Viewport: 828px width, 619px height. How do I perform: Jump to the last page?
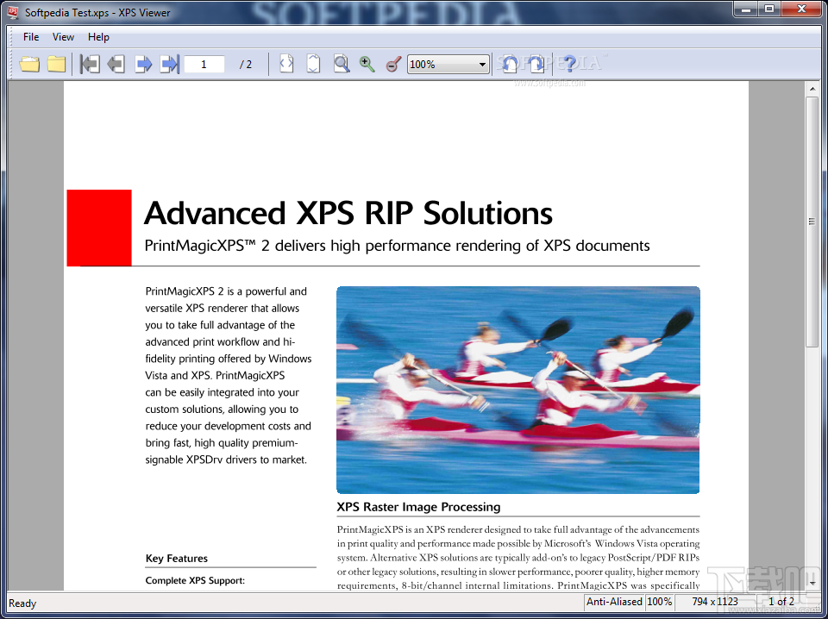(x=171, y=64)
